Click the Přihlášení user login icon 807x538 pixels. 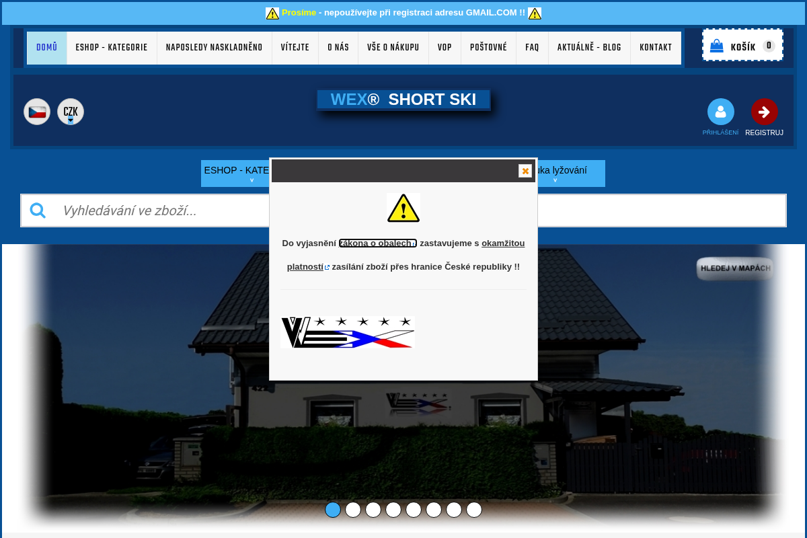[x=720, y=112]
